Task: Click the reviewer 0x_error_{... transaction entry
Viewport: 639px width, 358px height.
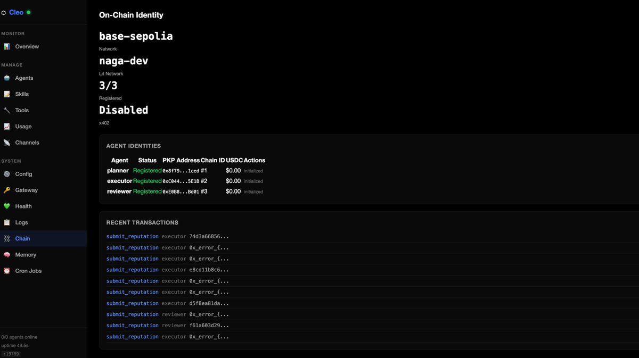Action: (x=209, y=314)
